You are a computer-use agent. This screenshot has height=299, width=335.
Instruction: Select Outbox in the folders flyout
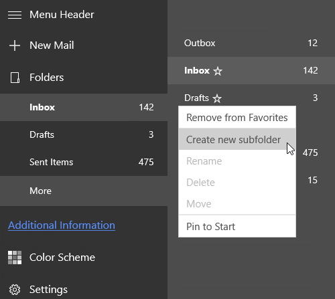pos(251,43)
